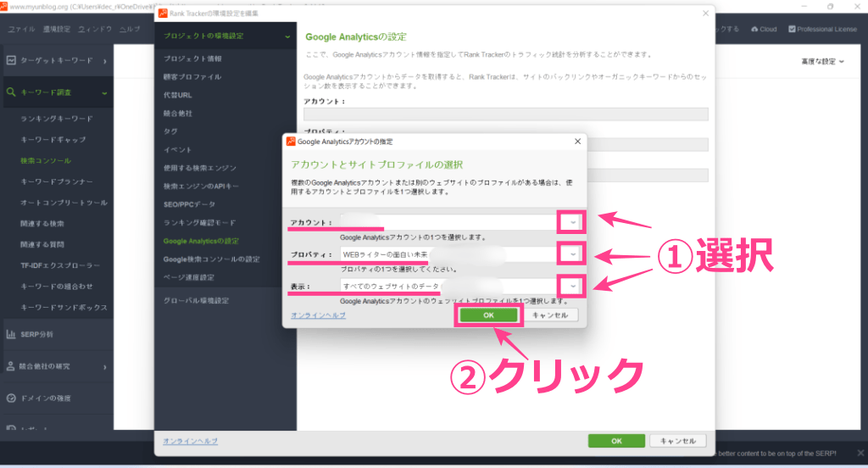The width and height of the screenshot is (868, 468).
Task: Open 関連する検索 in main sidebar
Action: 42,224
